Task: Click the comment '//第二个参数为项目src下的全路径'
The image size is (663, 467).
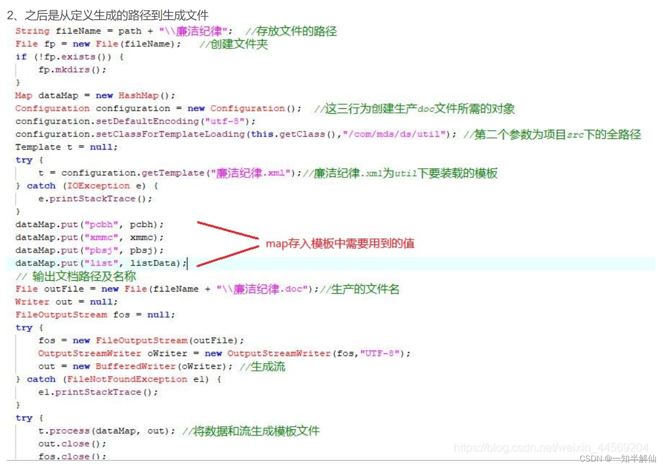Action: tap(552, 134)
